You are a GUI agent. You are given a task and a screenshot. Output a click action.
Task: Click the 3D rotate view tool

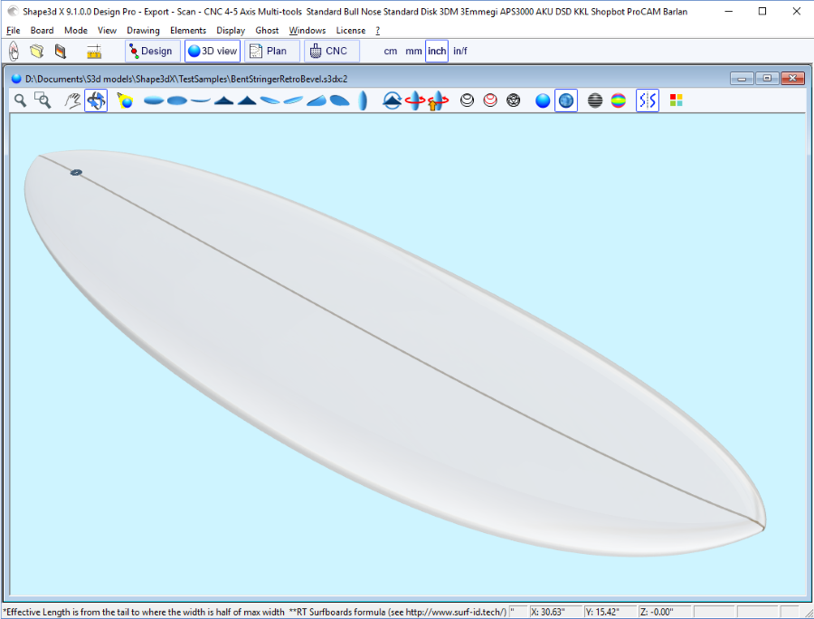pos(96,100)
